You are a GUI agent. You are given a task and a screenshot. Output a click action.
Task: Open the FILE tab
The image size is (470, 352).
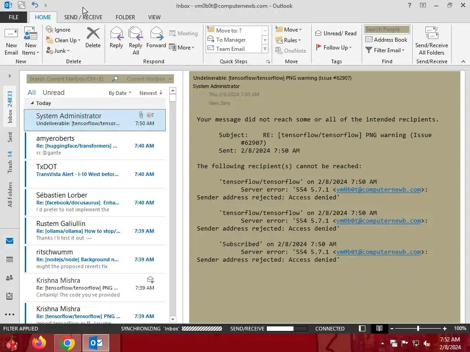click(x=13, y=17)
